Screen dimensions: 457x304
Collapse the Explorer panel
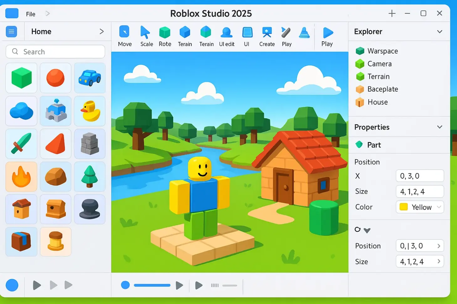[x=440, y=32]
